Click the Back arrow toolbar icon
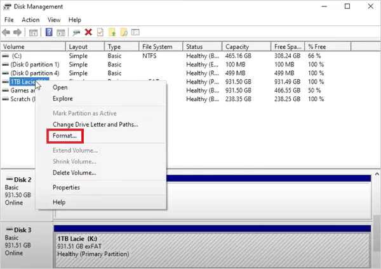Viewport: 381px width, 269px height. [6, 32]
